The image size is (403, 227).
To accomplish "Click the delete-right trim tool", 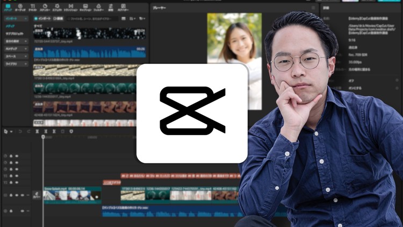I will coord(54,131).
